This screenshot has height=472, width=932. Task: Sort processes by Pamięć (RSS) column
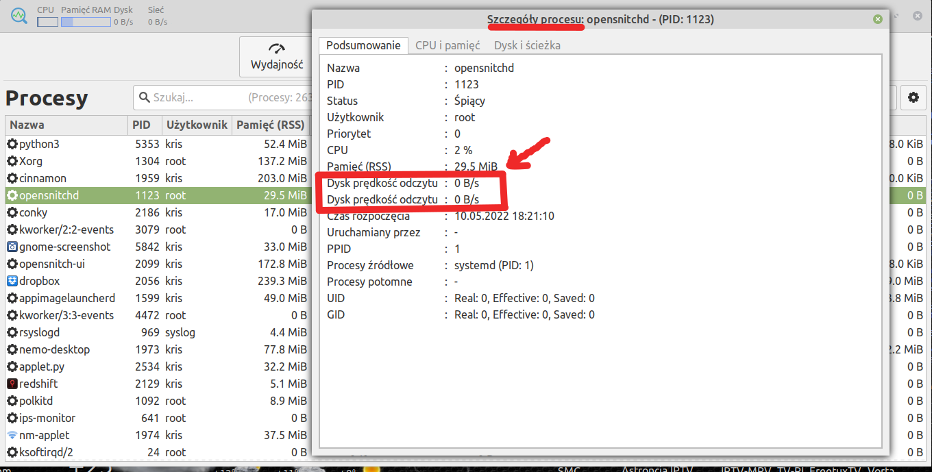tap(271, 125)
